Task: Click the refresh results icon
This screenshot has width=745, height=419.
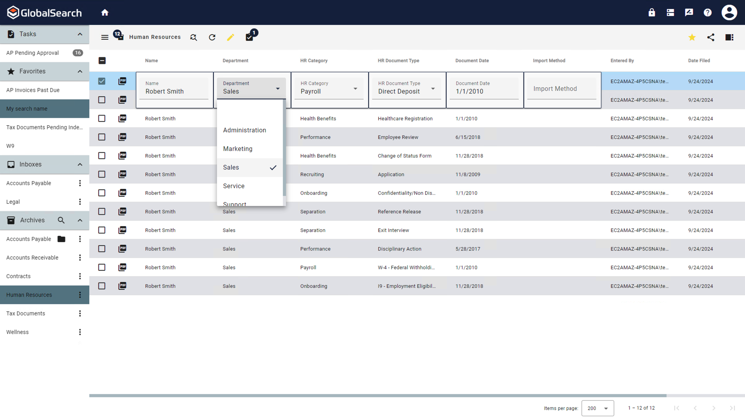Action: [x=212, y=37]
